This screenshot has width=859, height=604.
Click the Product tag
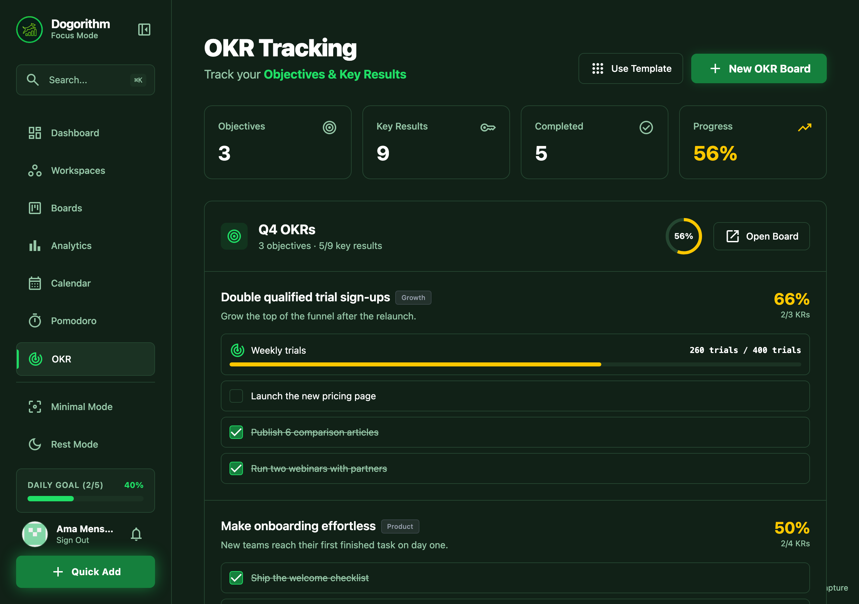coord(400,526)
